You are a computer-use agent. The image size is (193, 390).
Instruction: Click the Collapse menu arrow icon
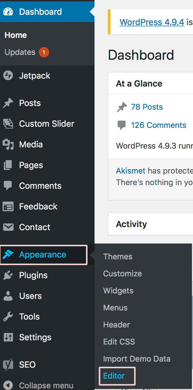click(x=8, y=385)
